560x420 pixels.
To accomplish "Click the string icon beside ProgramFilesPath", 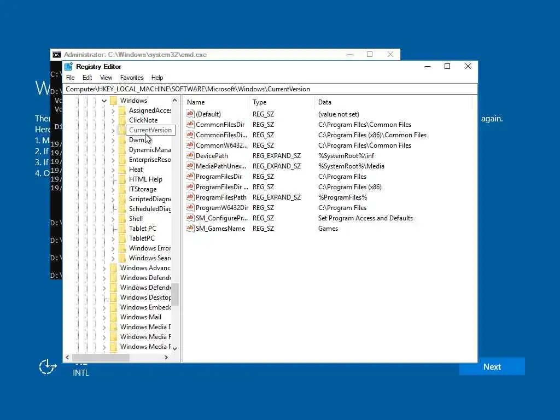I will (x=190, y=197).
